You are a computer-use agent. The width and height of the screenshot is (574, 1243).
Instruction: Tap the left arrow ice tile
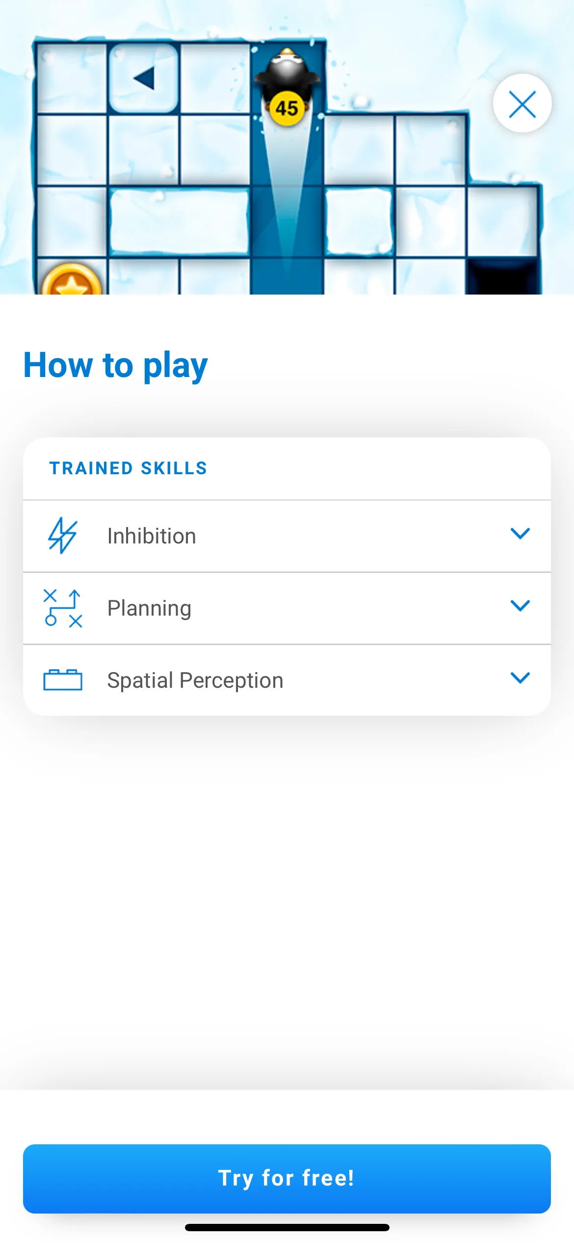click(x=143, y=78)
